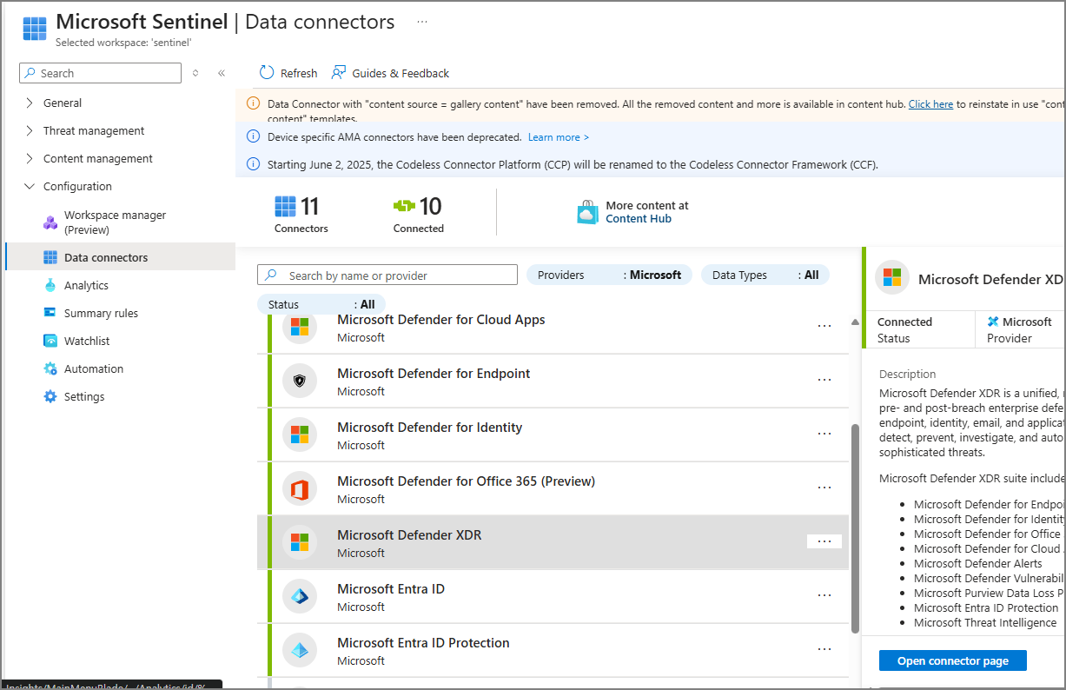Select Microsoft Entra ID connector
The image size is (1066, 690).
553,596
